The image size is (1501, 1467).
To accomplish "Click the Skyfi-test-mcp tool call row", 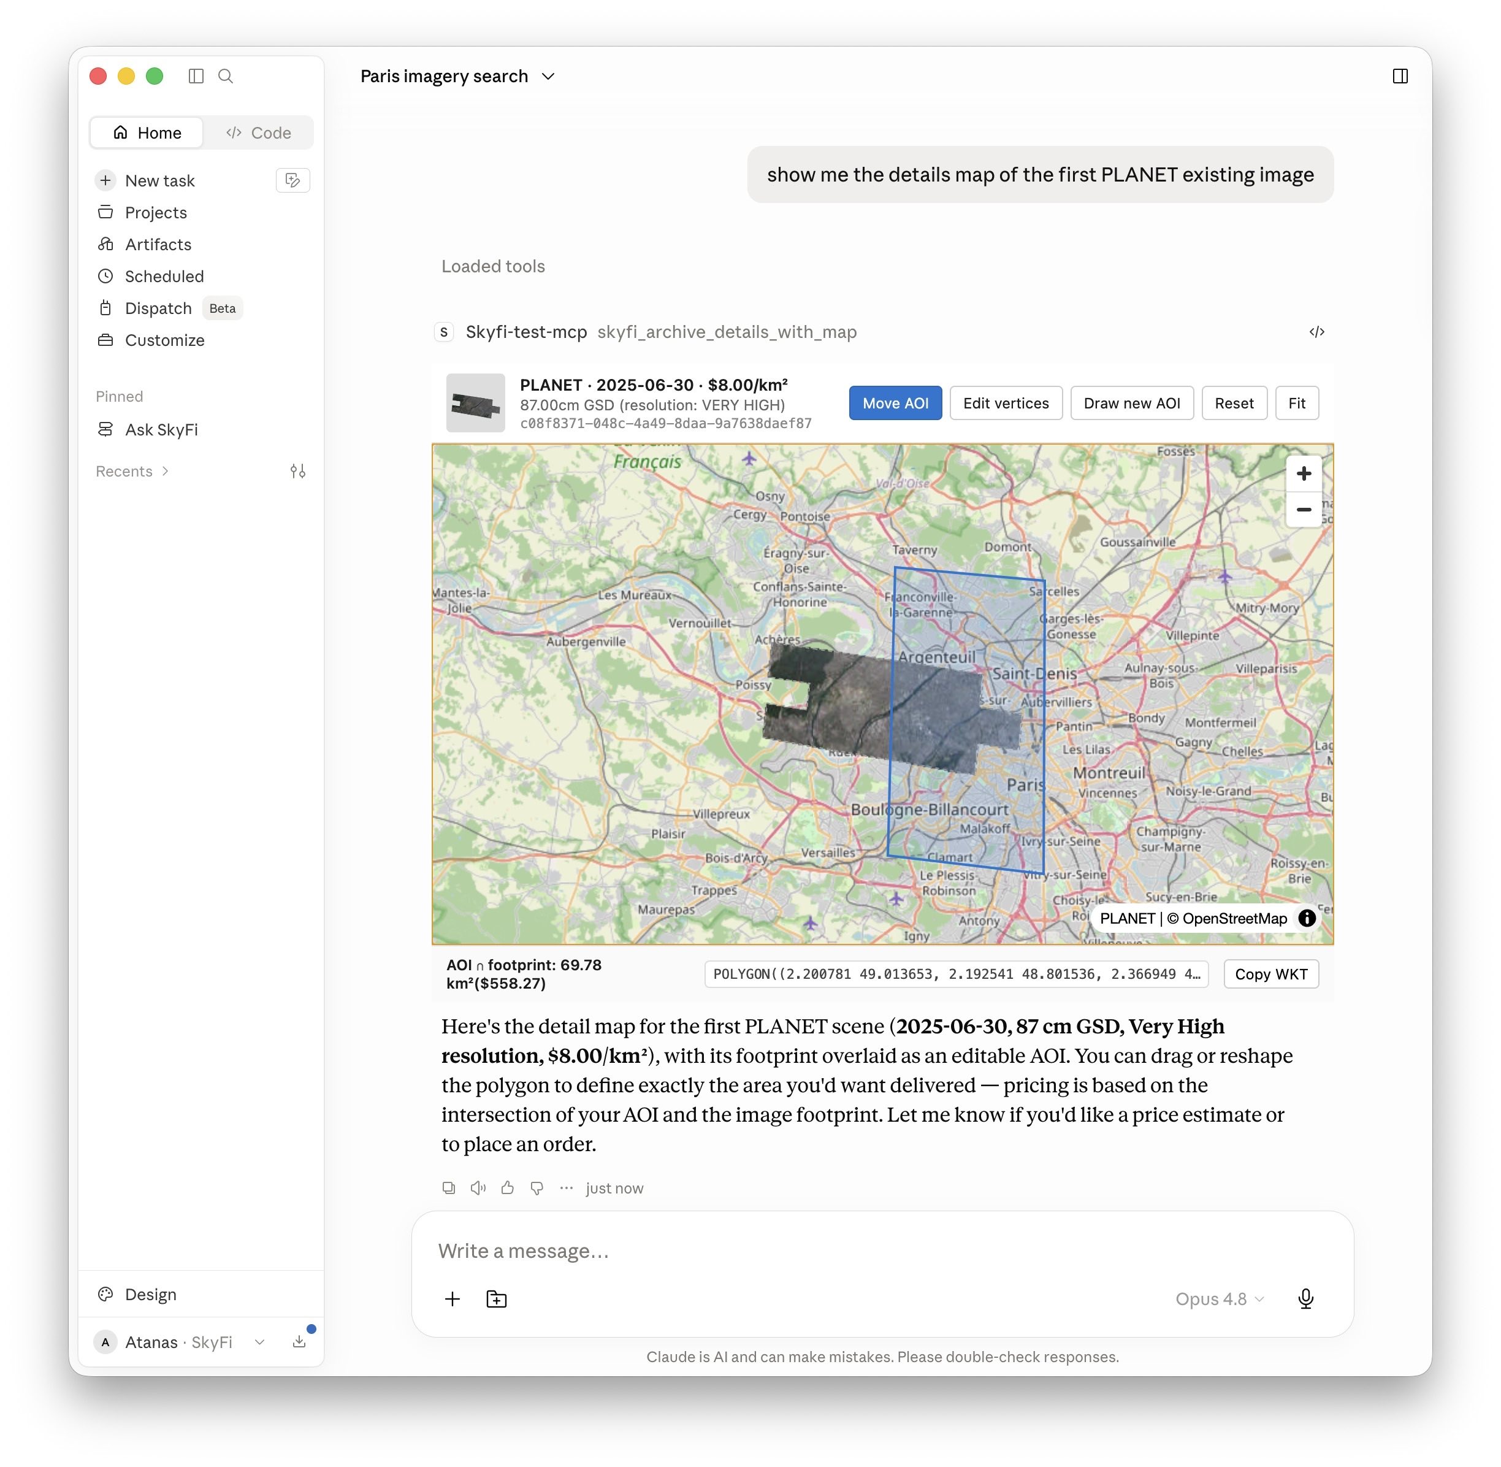I will click(x=881, y=331).
